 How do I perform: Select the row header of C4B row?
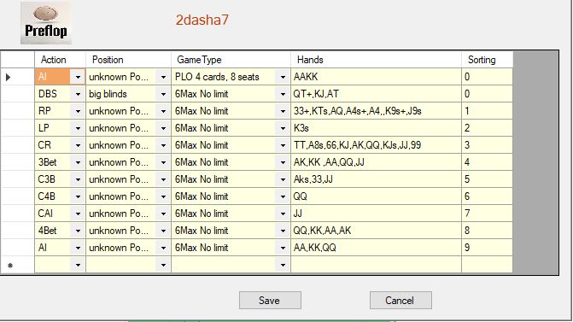(x=18, y=196)
